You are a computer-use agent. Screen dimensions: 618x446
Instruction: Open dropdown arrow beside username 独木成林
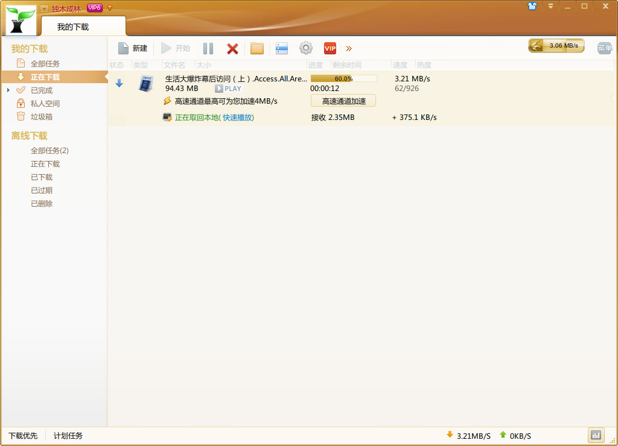pos(45,8)
